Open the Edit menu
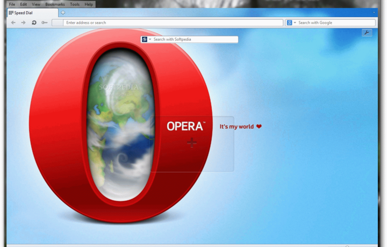Viewport: 387px width, 247px height. [24, 4]
